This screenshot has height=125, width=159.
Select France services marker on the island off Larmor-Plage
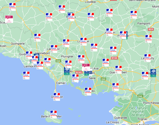(26, 75)
